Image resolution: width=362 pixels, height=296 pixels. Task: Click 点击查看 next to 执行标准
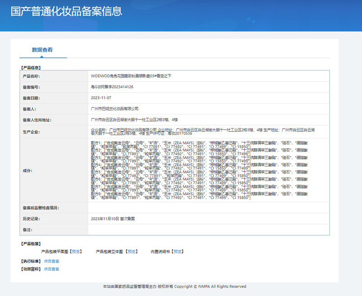point(52,261)
